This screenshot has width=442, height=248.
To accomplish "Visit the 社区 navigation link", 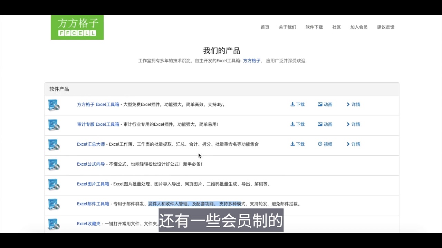I will (337, 27).
